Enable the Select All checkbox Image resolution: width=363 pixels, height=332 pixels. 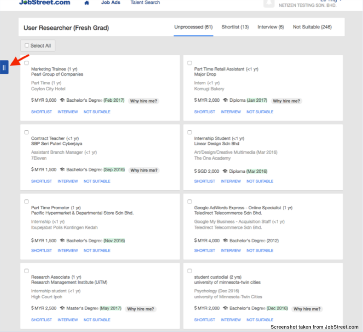pyautogui.click(x=27, y=45)
